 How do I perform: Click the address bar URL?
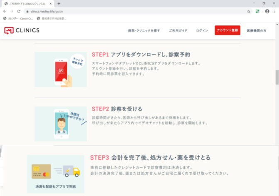coord(47,11)
